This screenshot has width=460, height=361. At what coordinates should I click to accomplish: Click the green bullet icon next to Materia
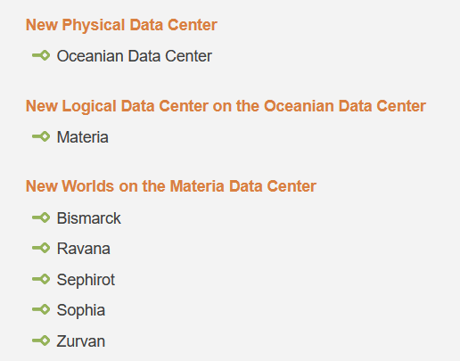41,136
